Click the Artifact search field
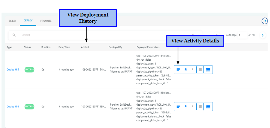The width and height of the screenshot is (270, 128). pos(105,35)
